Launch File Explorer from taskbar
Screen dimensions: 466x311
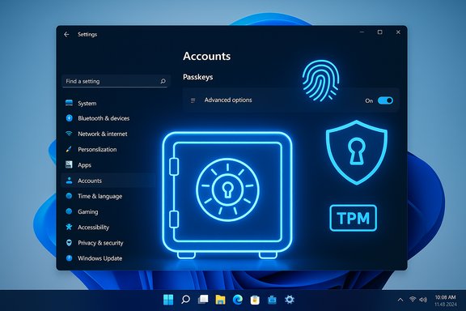point(220,300)
